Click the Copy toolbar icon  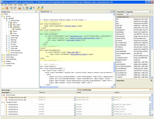23,8
